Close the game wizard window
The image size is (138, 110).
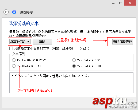[x=130, y=3]
